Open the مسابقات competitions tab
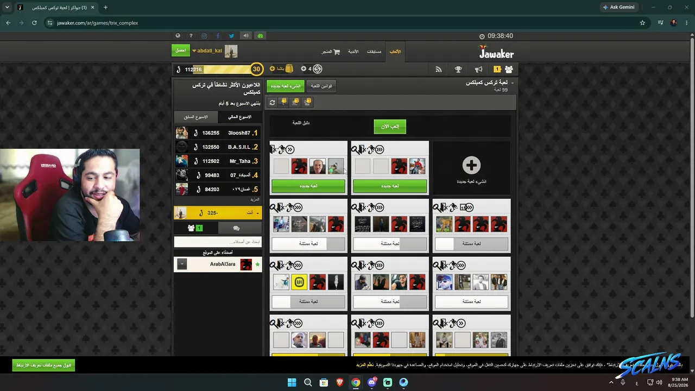Viewport: 695px width, 391px height. (x=374, y=52)
